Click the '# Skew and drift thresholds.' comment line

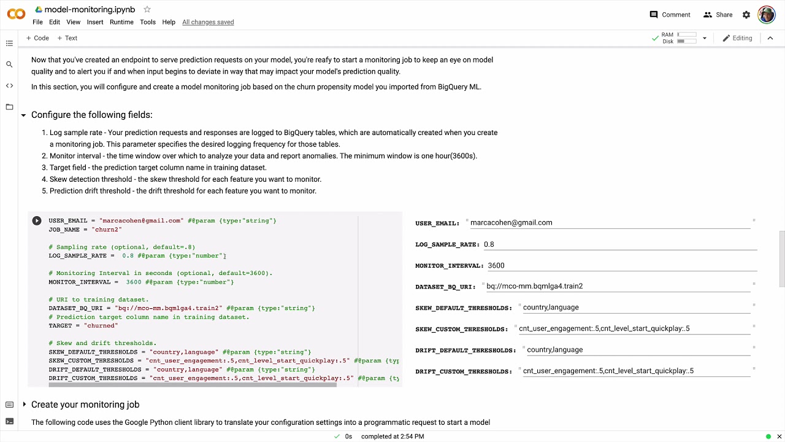(x=102, y=343)
